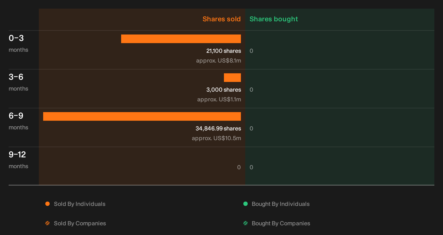The width and height of the screenshot is (443, 235).
Task: Click the 21,100 shares value
Action: tap(224, 51)
